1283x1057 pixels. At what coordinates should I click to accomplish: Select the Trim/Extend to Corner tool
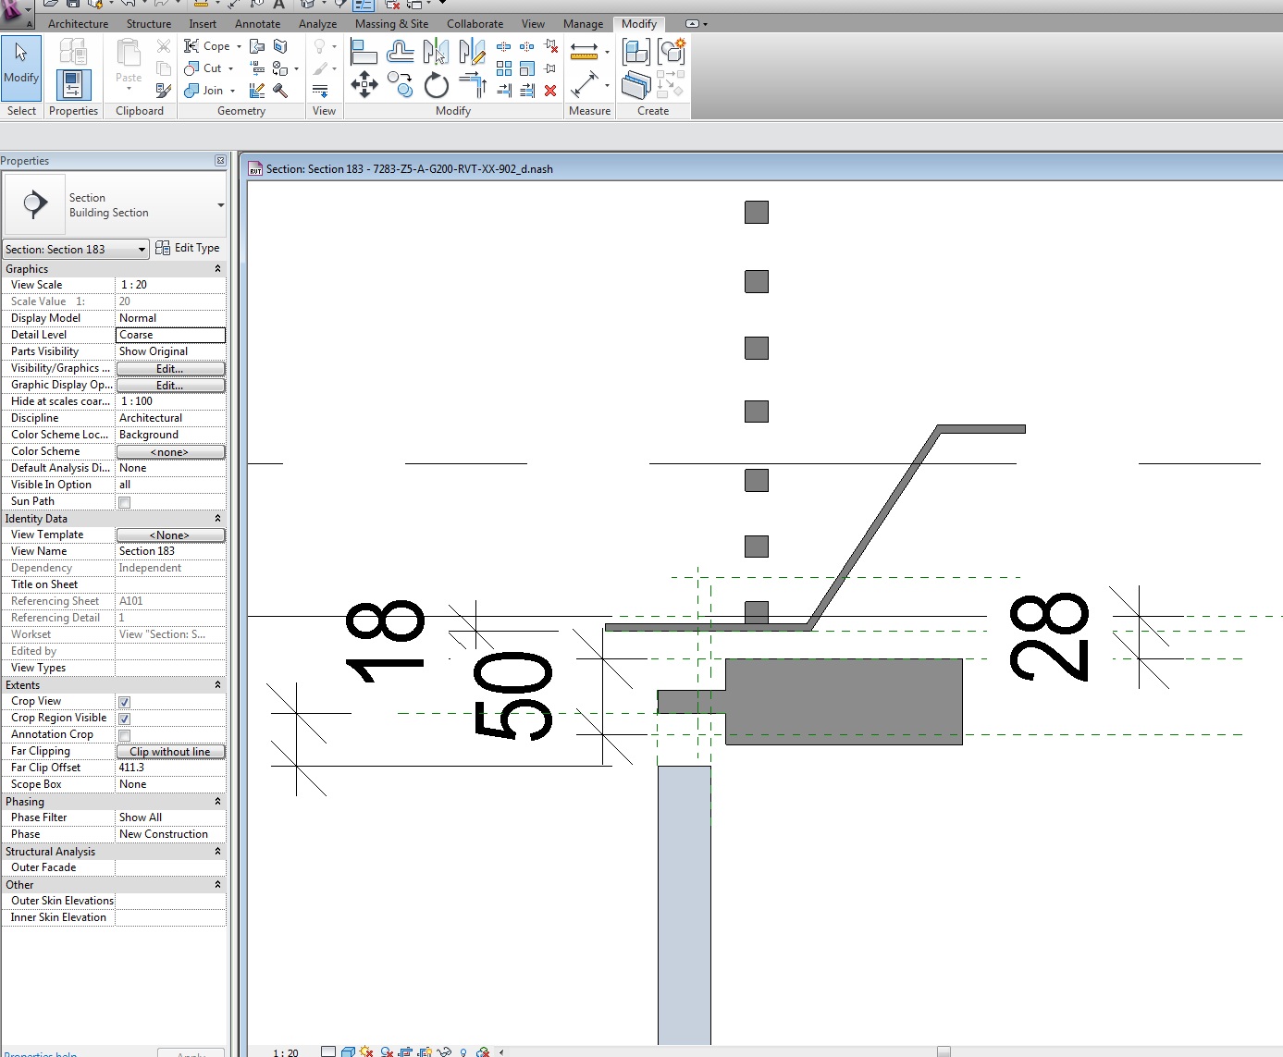click(472, 85)
